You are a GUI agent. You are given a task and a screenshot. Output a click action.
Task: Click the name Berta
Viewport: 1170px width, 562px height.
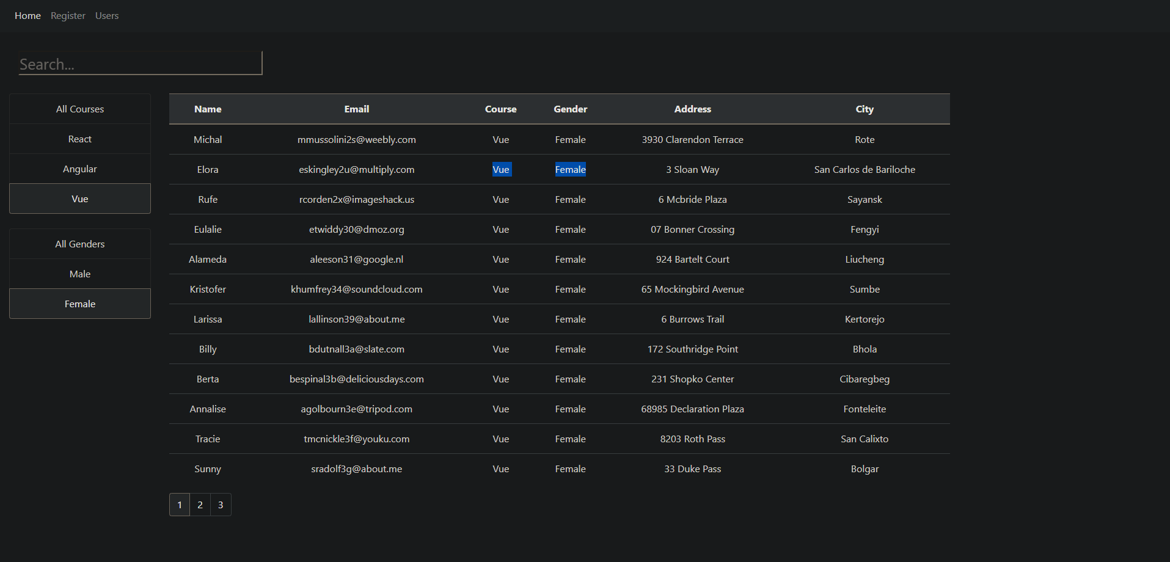pyautogui.click(x=208, y=379)
